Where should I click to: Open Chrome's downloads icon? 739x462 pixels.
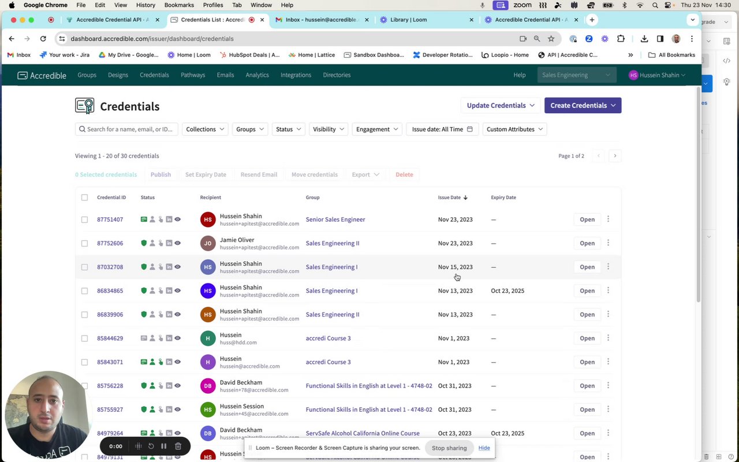644,39
